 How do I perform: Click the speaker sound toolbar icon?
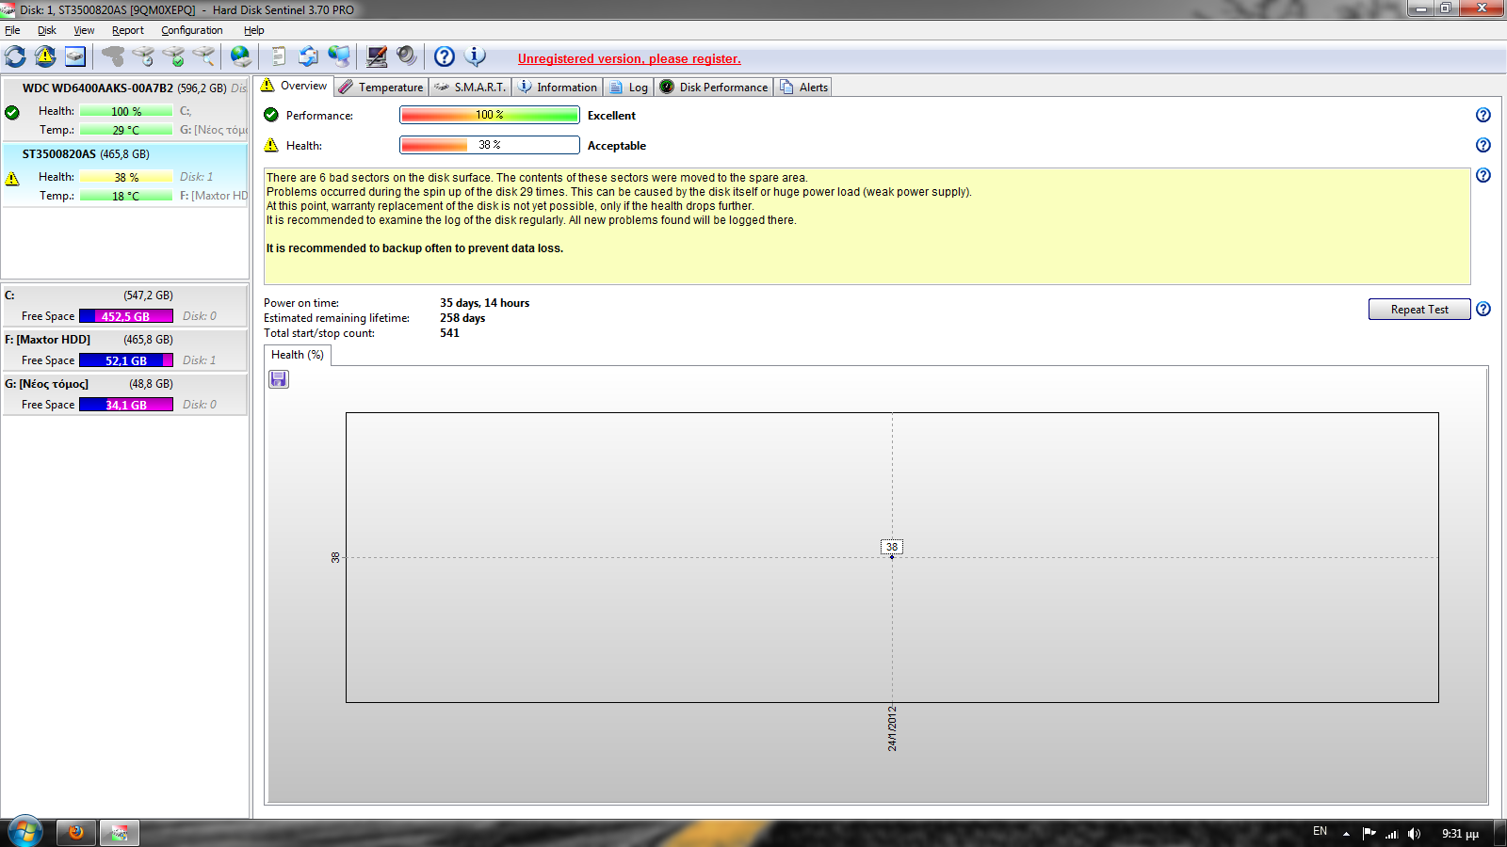(x=406, y=56)
